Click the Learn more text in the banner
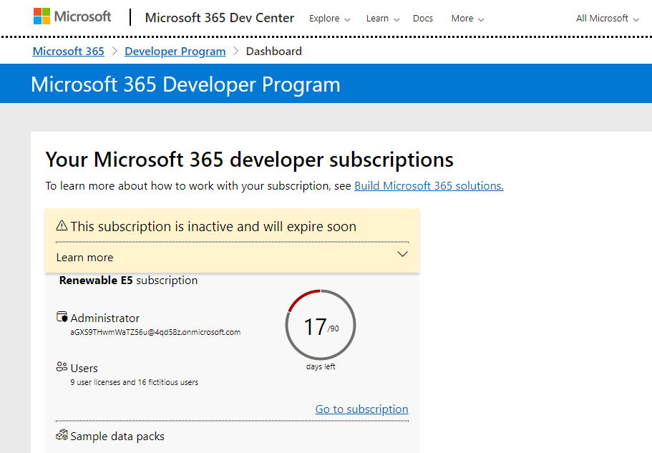This screenshot has height=453, width=652. point(85,257)
